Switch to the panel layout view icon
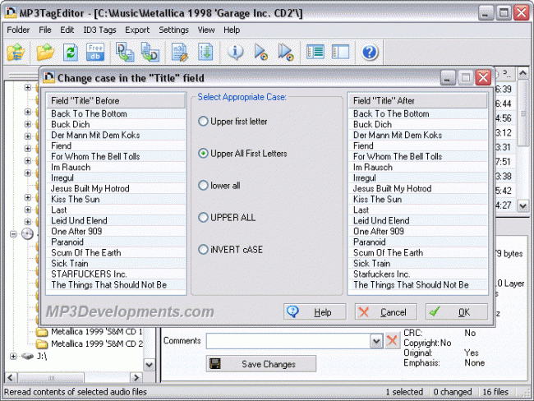This screenshot has width=534, height=401. (x=340, y=52)
